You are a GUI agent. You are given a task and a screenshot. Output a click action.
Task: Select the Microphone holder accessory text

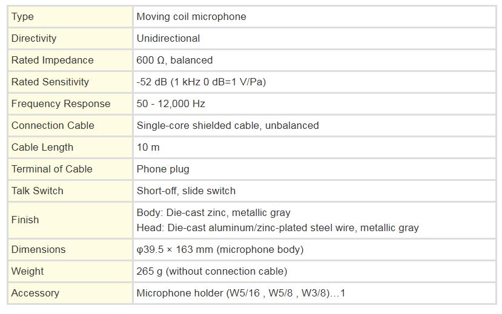[241, 293]
